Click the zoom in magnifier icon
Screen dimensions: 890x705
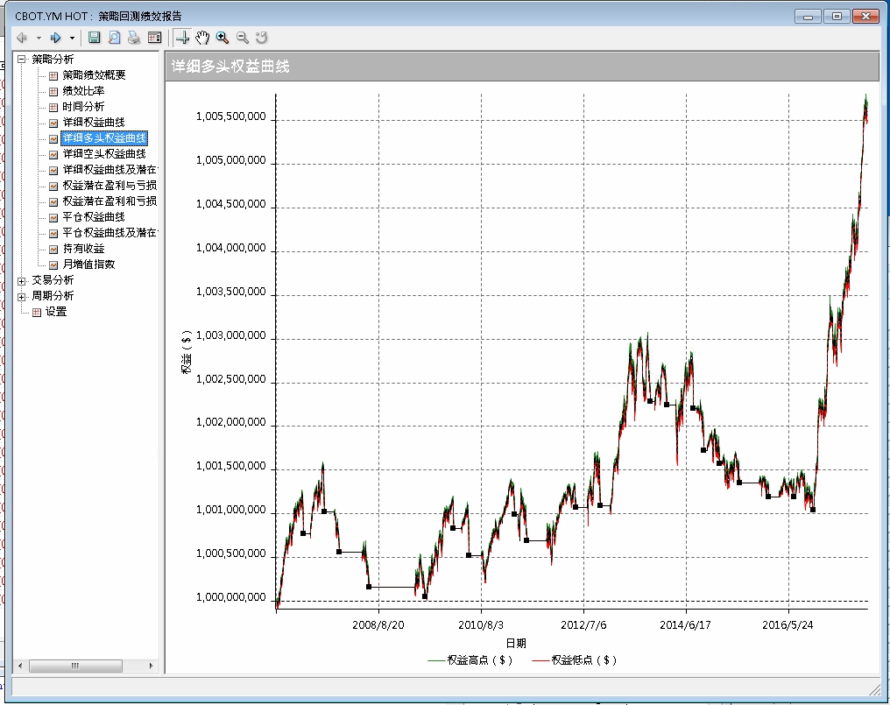click(x=222, y=38)
